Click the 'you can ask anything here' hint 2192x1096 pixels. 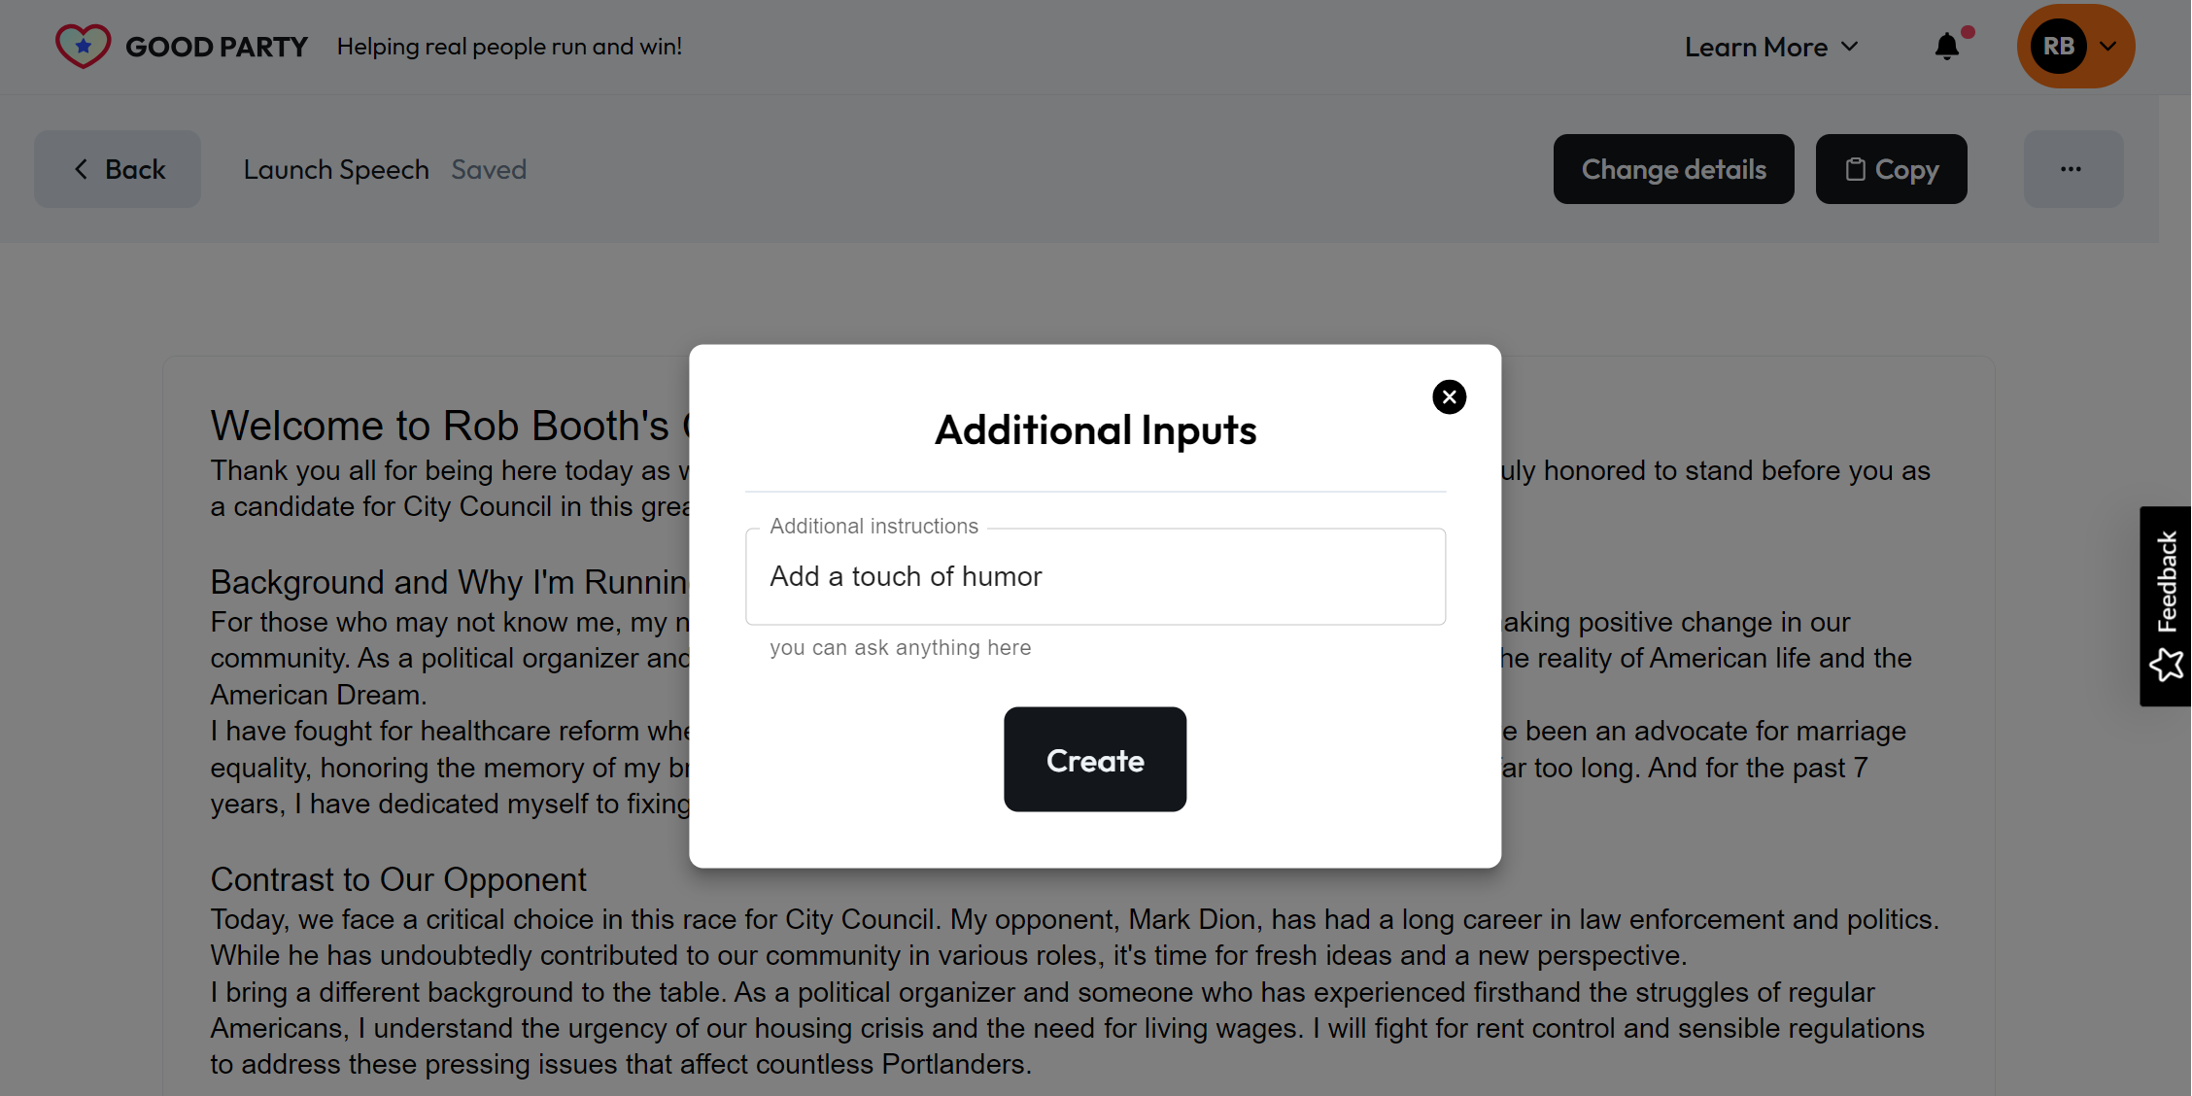coord(900,648)
